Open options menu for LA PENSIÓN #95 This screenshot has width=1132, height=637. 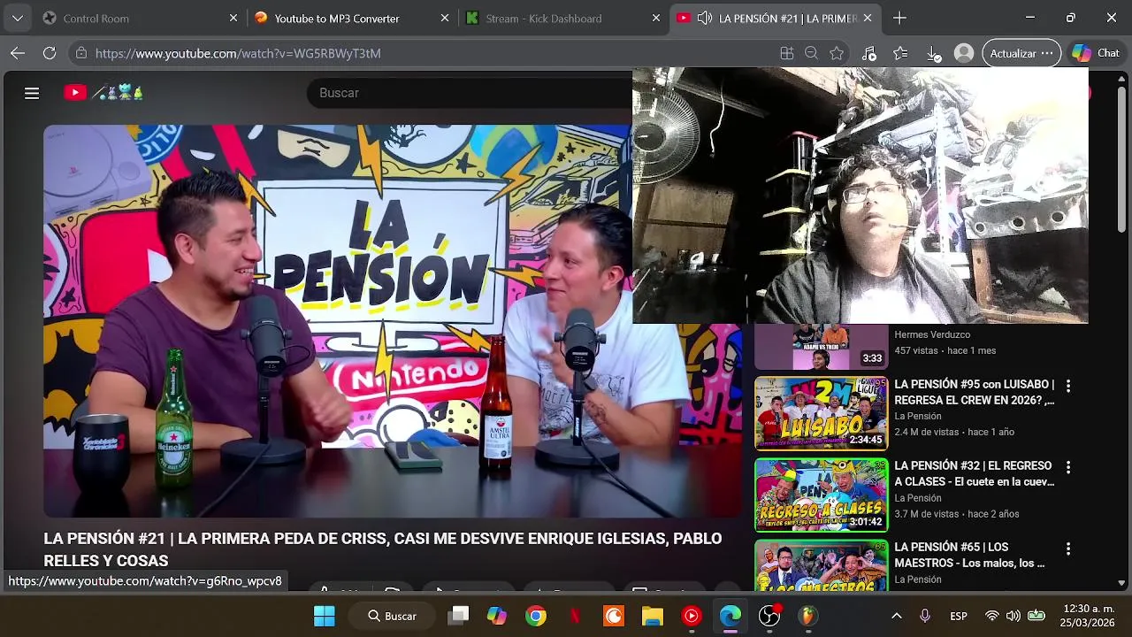[1068, 386]
